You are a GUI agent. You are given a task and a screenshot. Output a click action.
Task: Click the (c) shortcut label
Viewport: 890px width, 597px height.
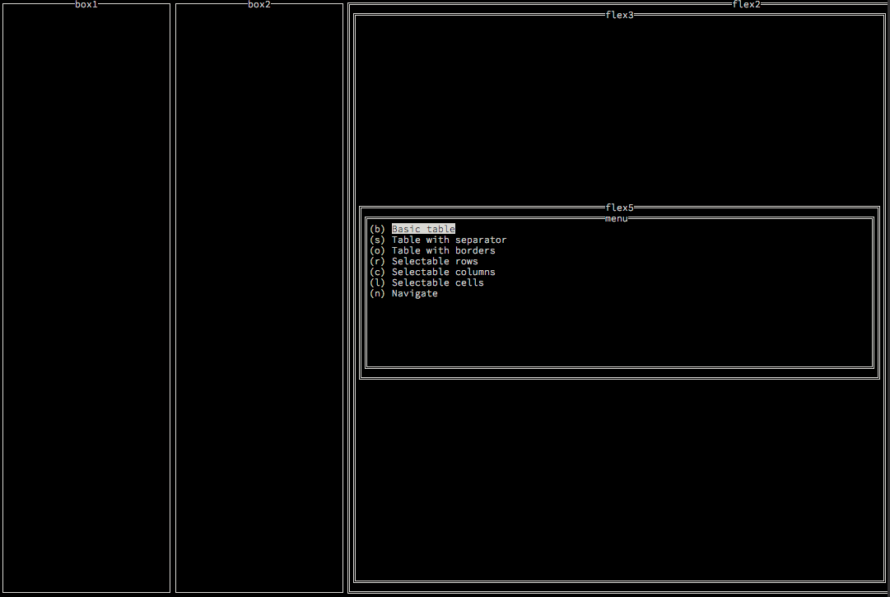click(x=377, y=272)
